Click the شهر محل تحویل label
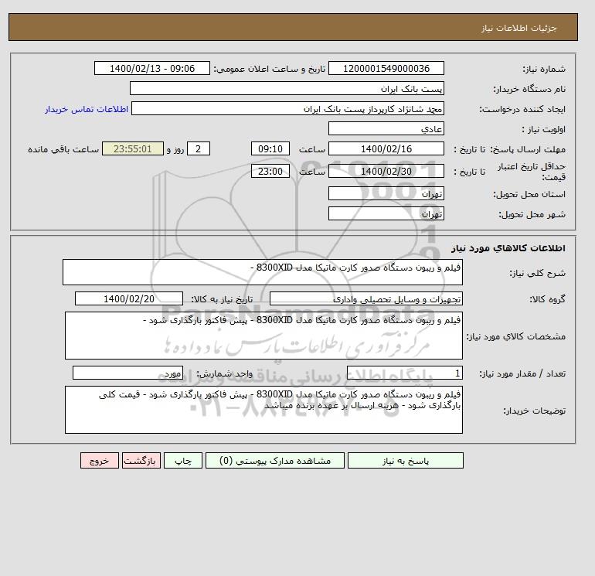Screen dimensions: 595x576 tap(532, 214)
